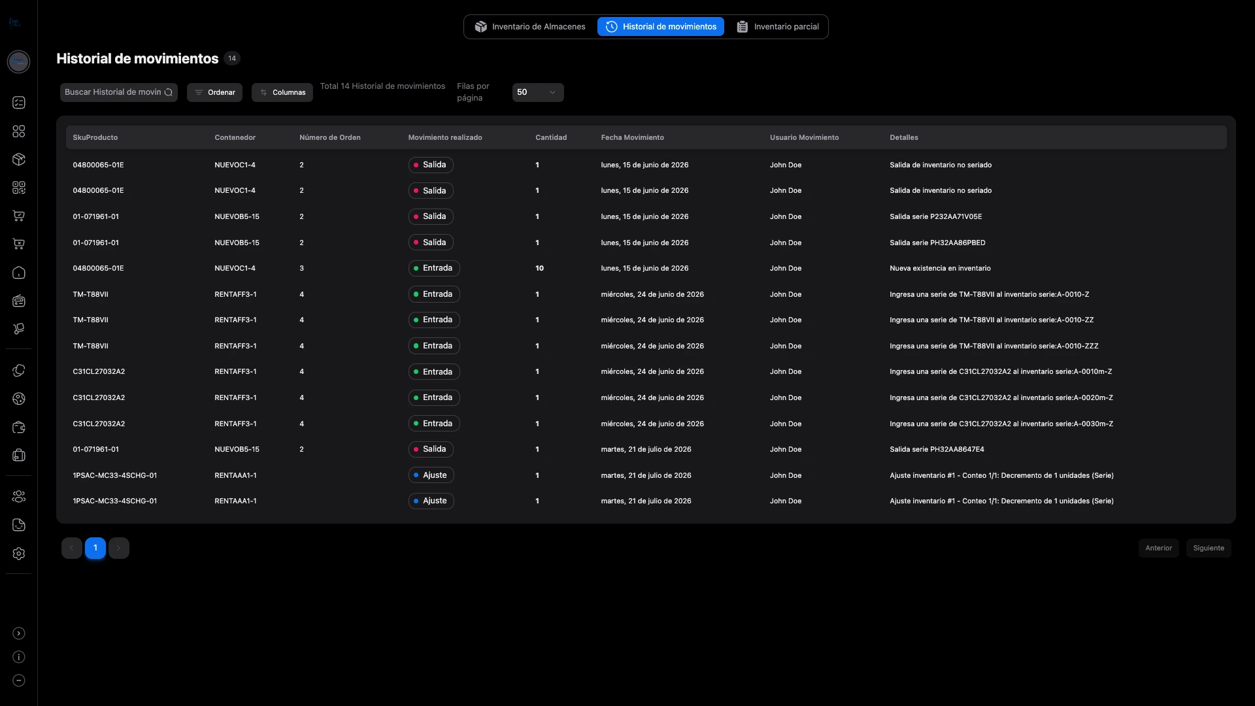Click the SkuProducto column header

point(95,137)
